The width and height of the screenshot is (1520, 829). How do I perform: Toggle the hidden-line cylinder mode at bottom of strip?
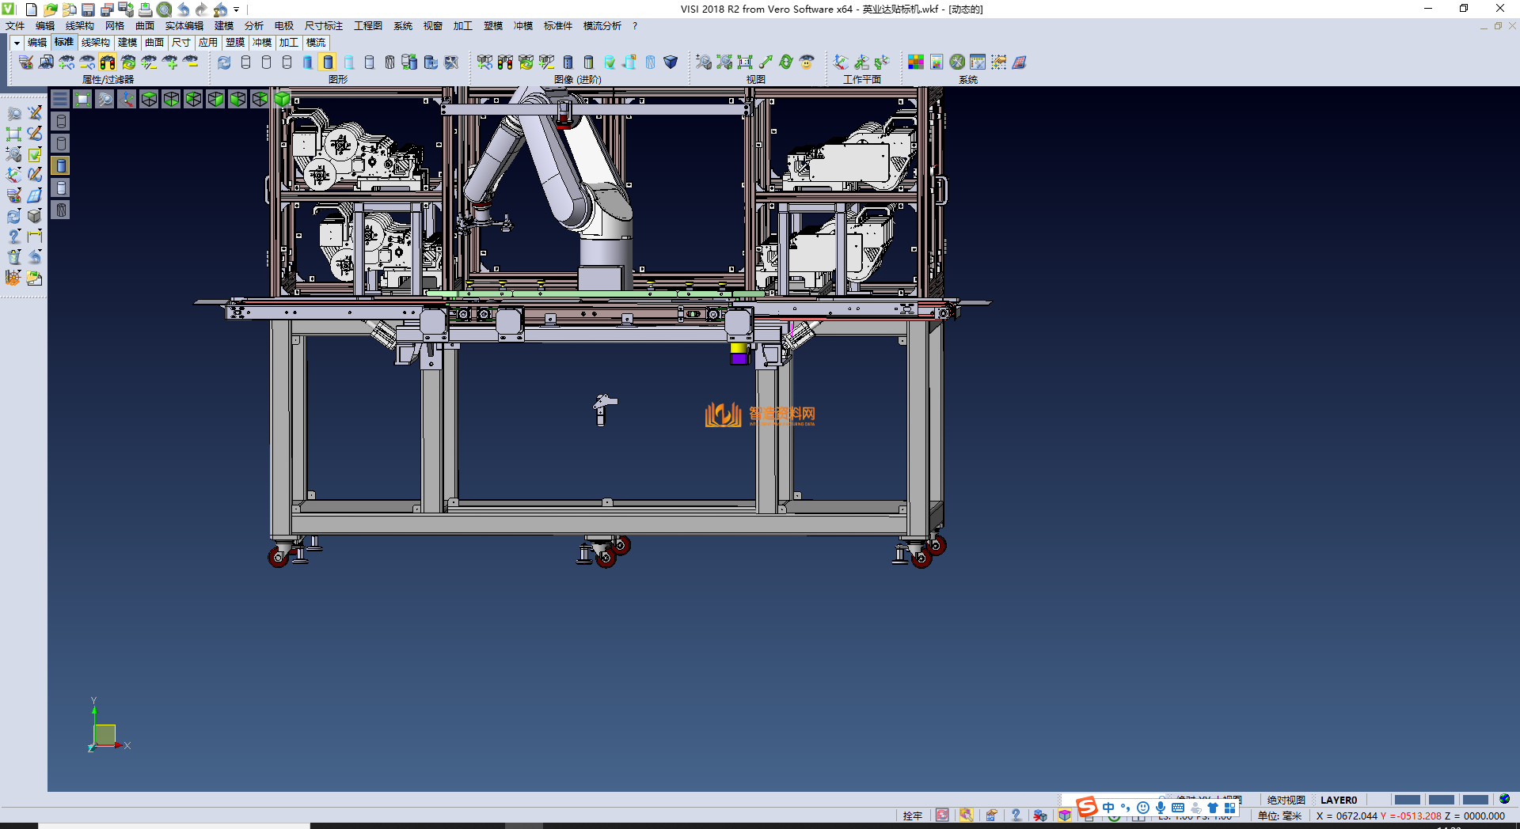point(61,210)
